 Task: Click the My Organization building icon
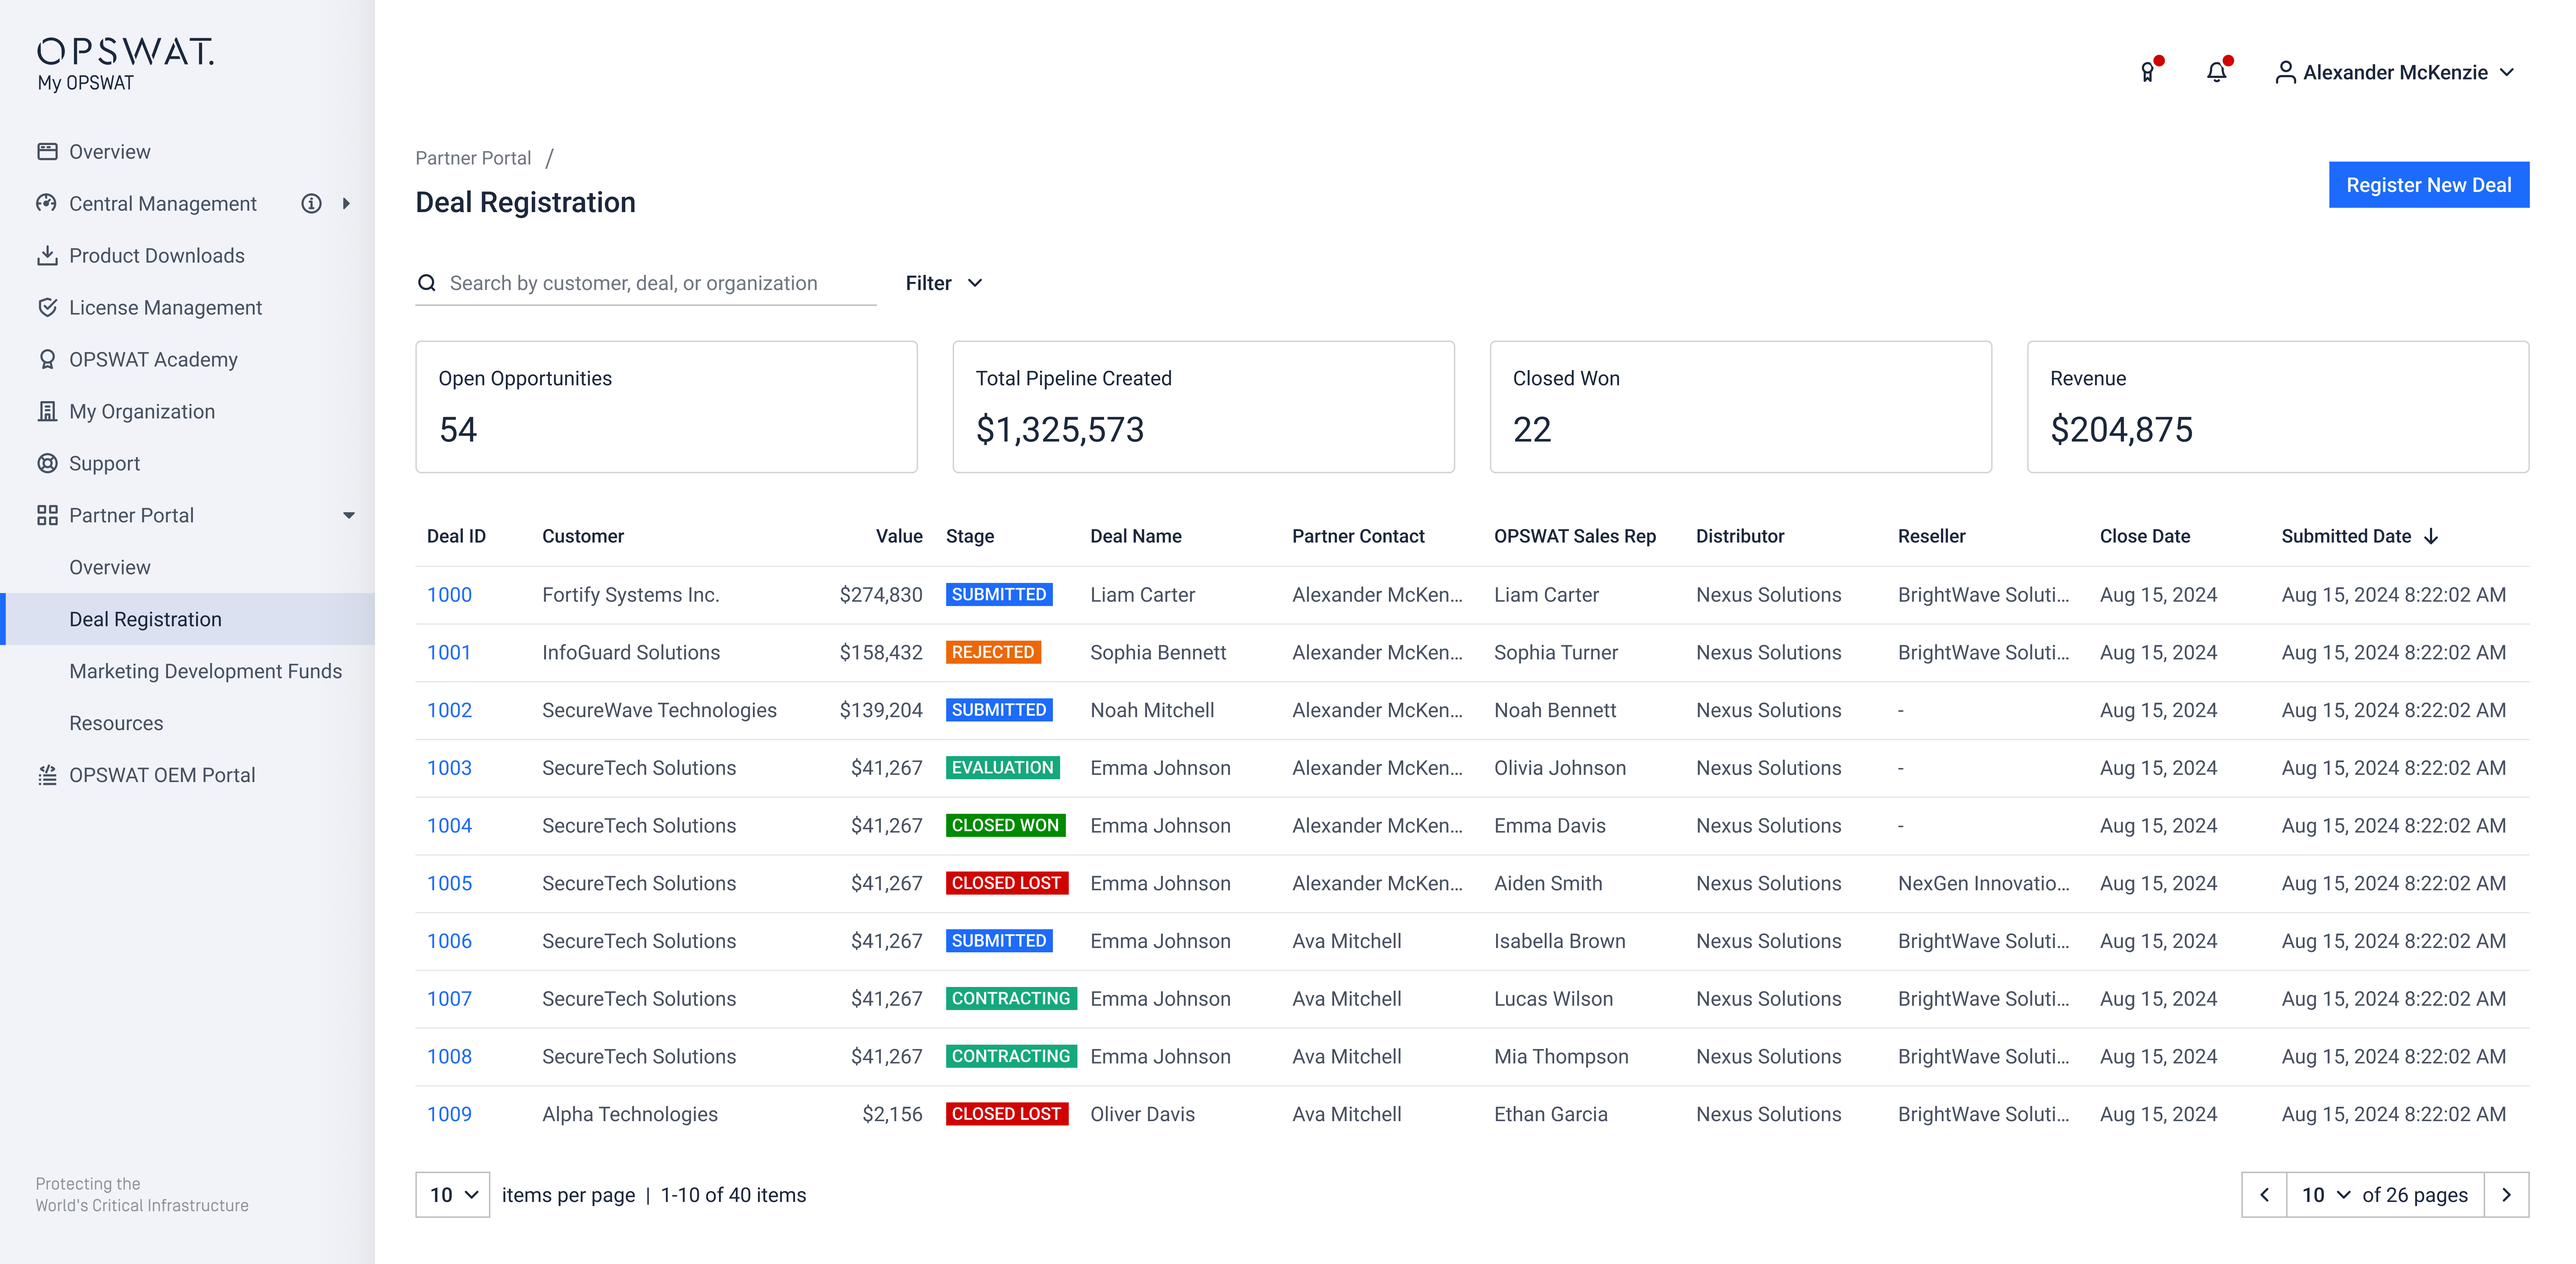pos(47,411)
